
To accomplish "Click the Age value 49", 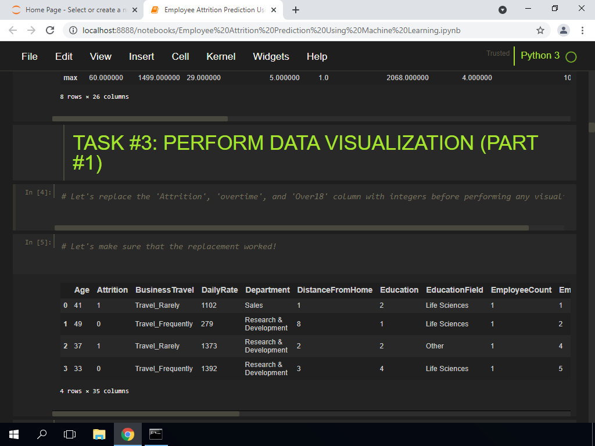I will (78, 324).
